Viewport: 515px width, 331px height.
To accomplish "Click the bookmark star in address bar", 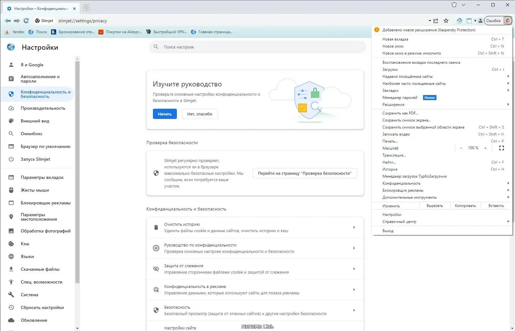I will [x=446, y=20].
